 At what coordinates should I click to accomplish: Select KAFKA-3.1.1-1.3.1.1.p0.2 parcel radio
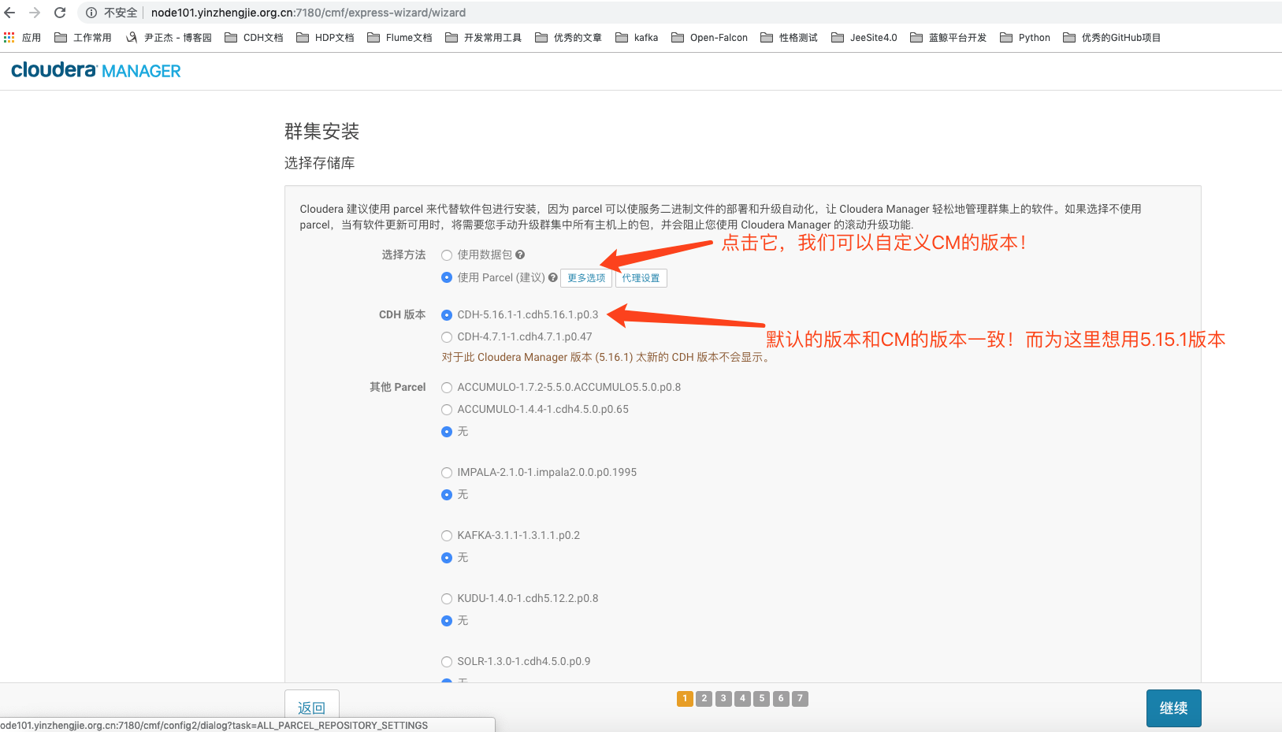coord(447,536)
